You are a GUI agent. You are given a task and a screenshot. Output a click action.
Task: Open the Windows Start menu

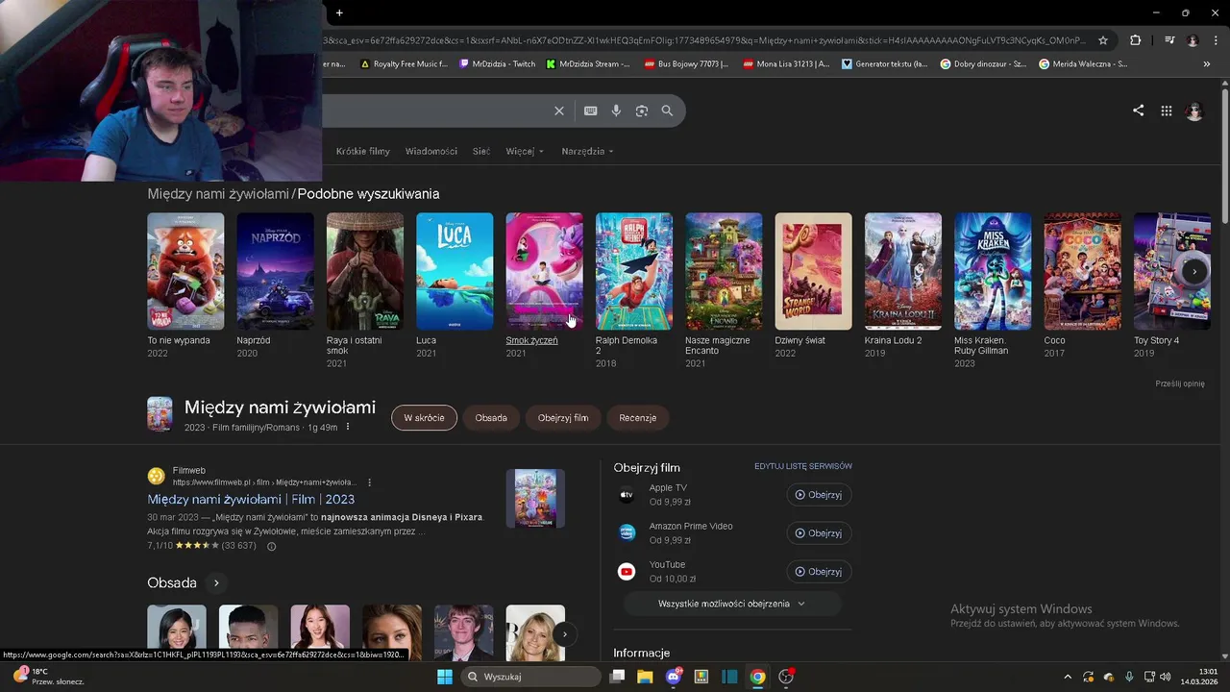444,677
